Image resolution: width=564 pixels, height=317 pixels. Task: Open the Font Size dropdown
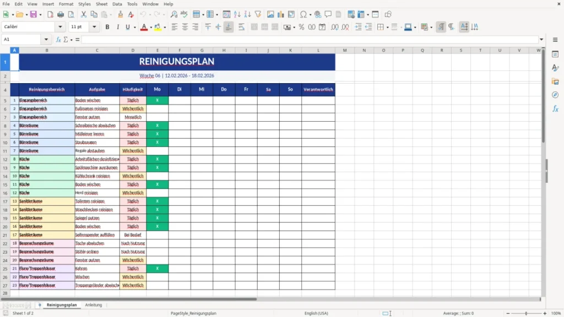pyautogui.click(x=94, y=26)
